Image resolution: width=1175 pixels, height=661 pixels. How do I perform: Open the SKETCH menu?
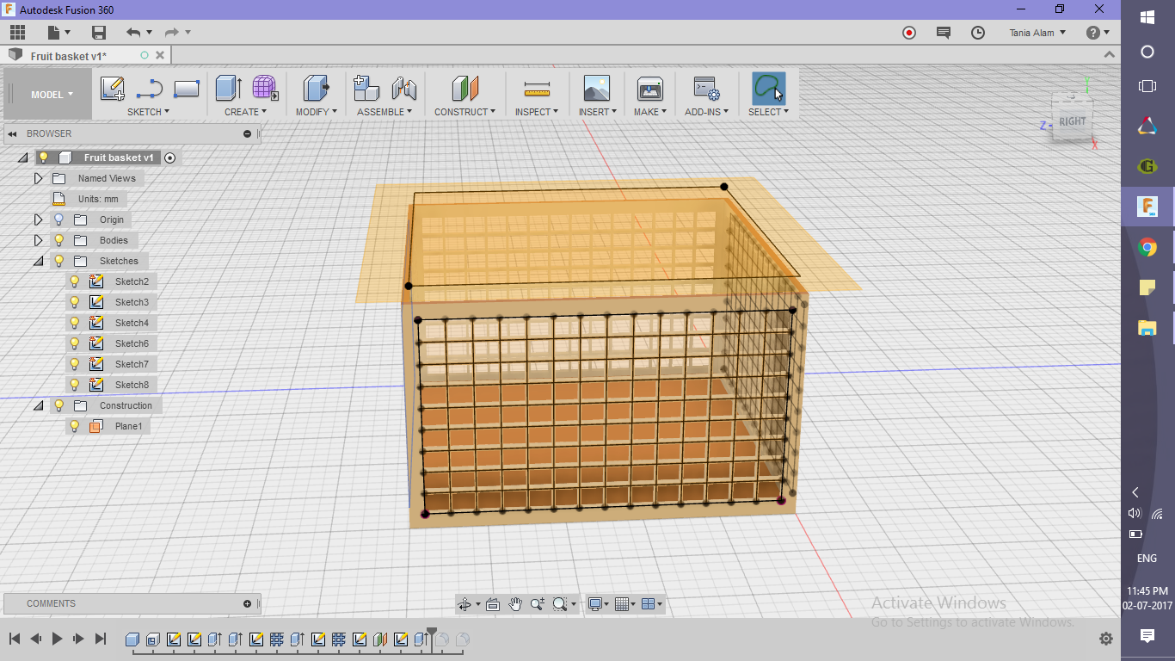148,112
